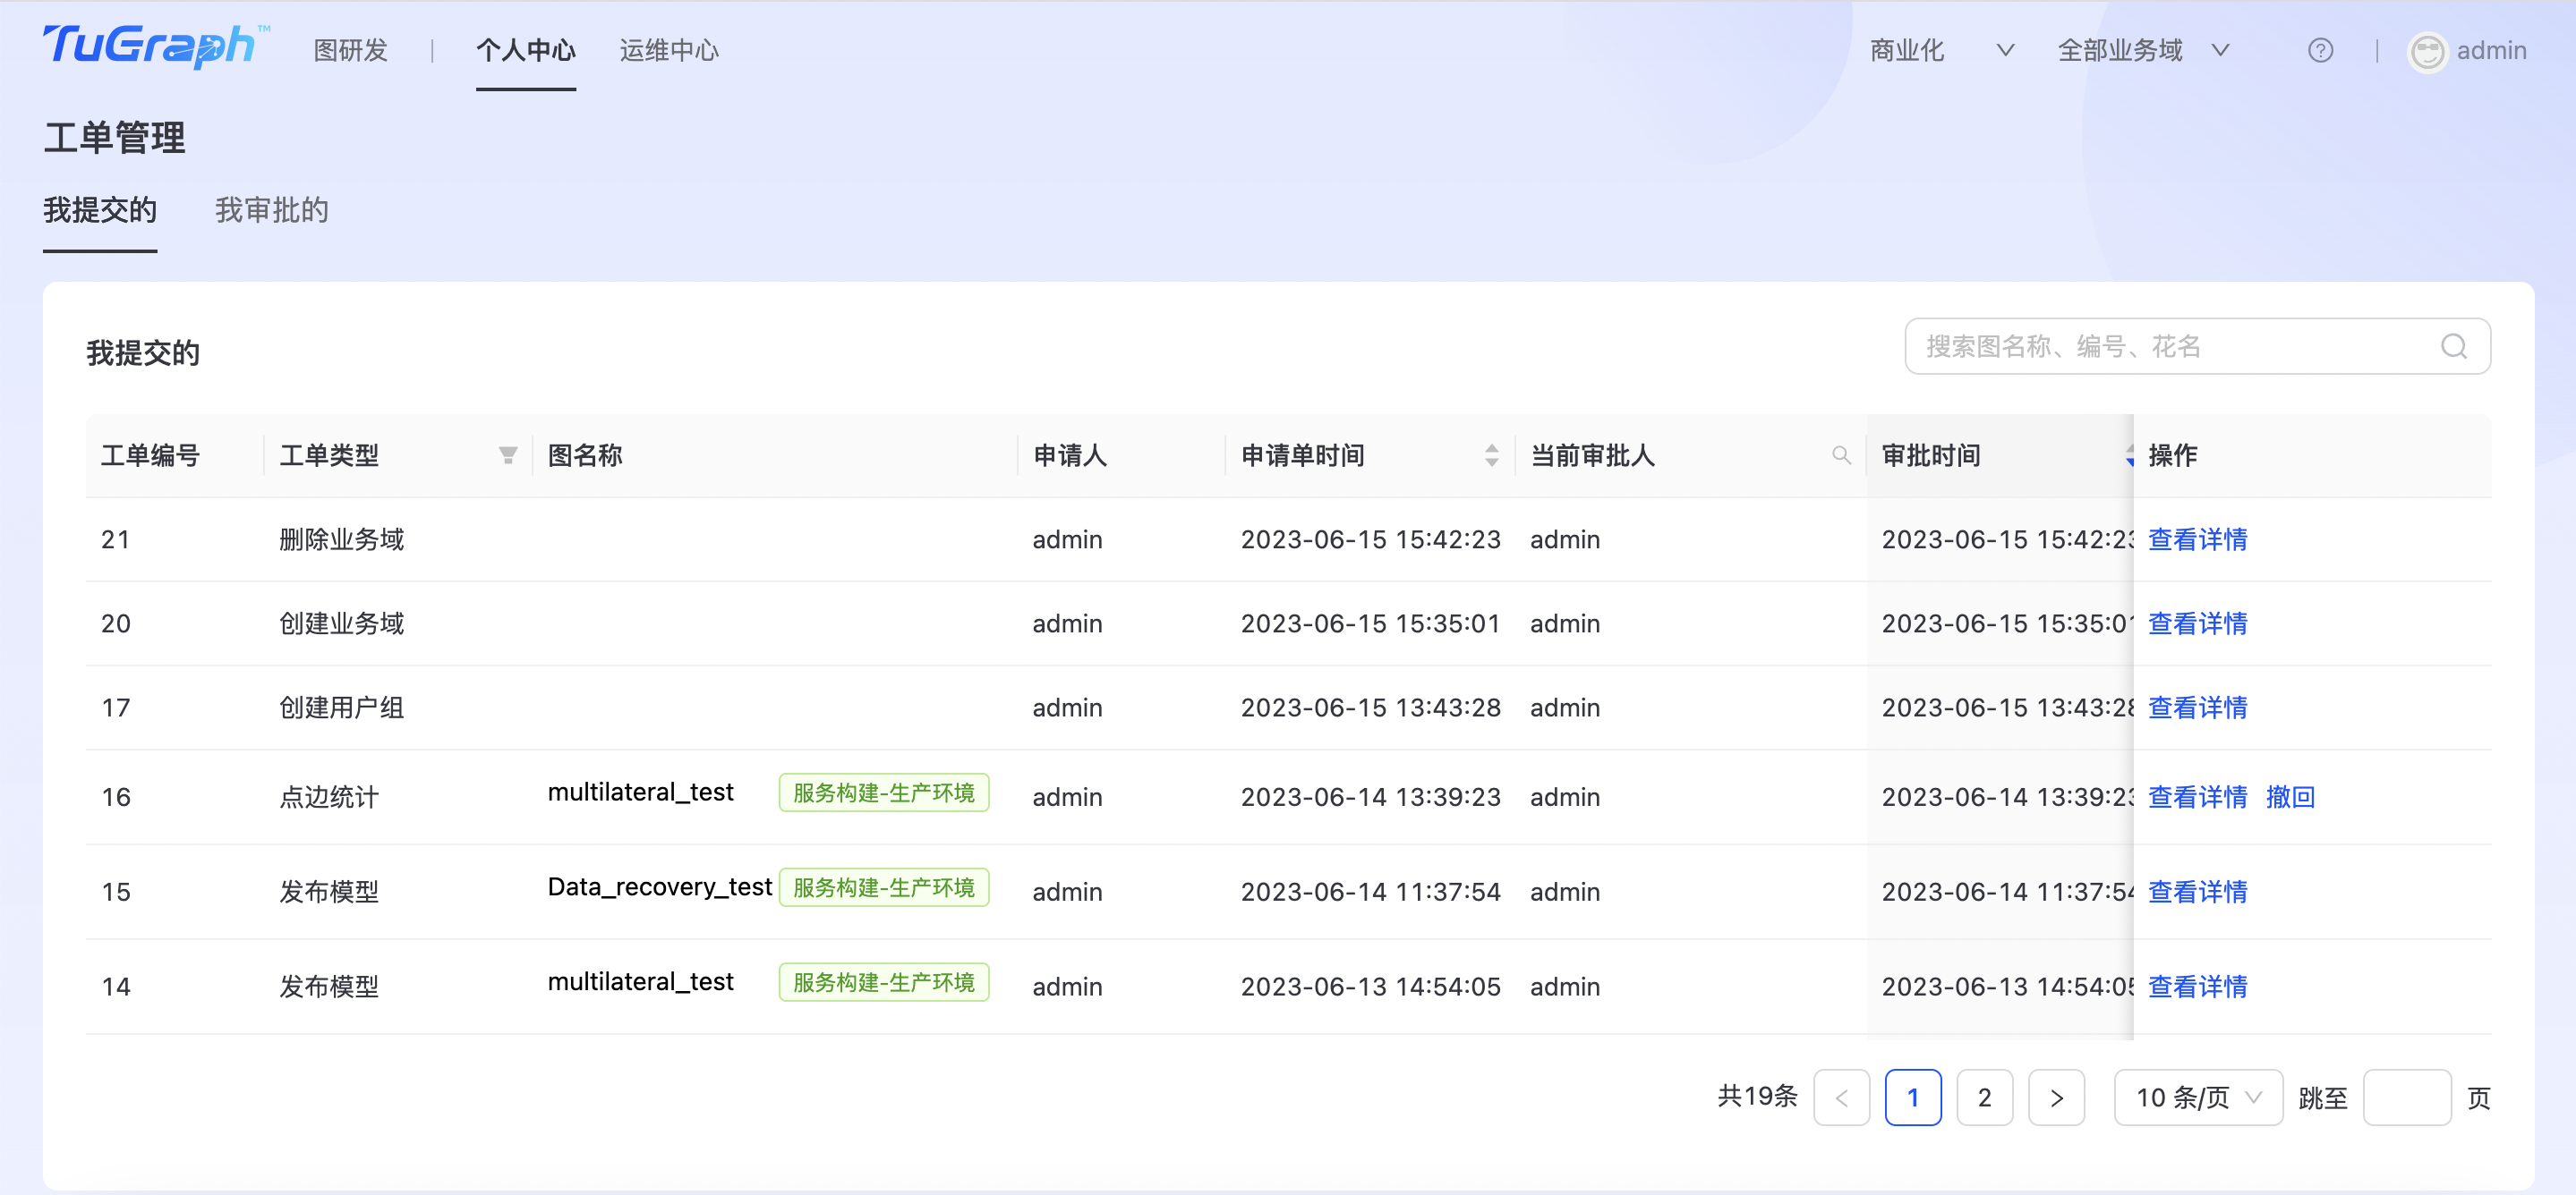2576x1195 pixels.
Task: Click the 工单管理 page title
Action: [114, 138]
